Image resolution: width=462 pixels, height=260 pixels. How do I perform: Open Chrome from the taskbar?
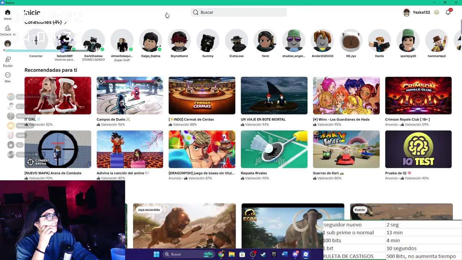pyautogui.click(x=221, y=254)
